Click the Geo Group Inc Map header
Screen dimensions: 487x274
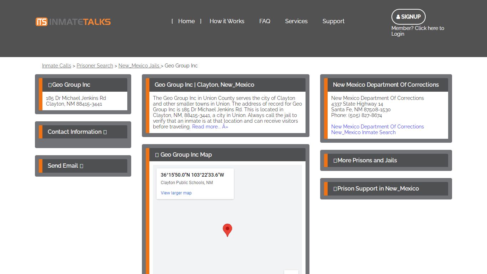(226, 154)
